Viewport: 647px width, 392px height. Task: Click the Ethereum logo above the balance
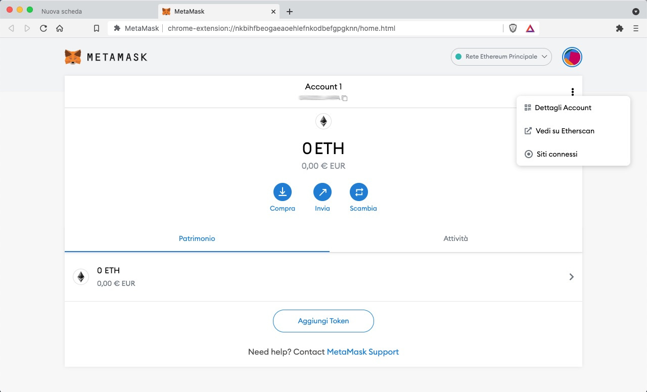coord(323,121)
